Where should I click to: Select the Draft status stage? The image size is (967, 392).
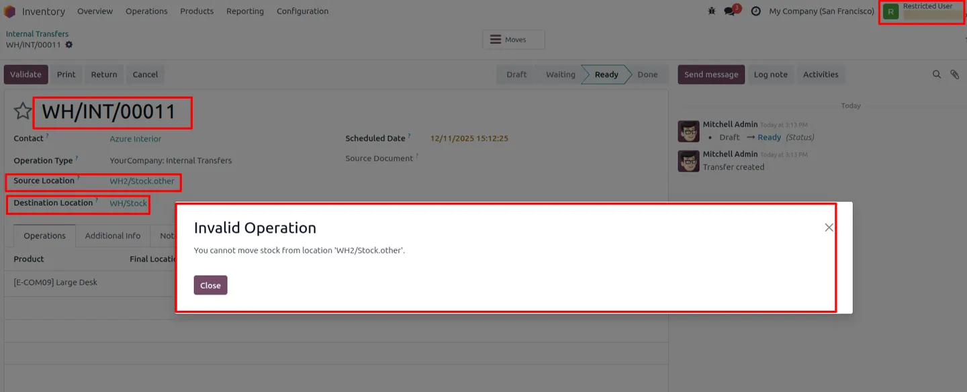[x=516, y=75]
